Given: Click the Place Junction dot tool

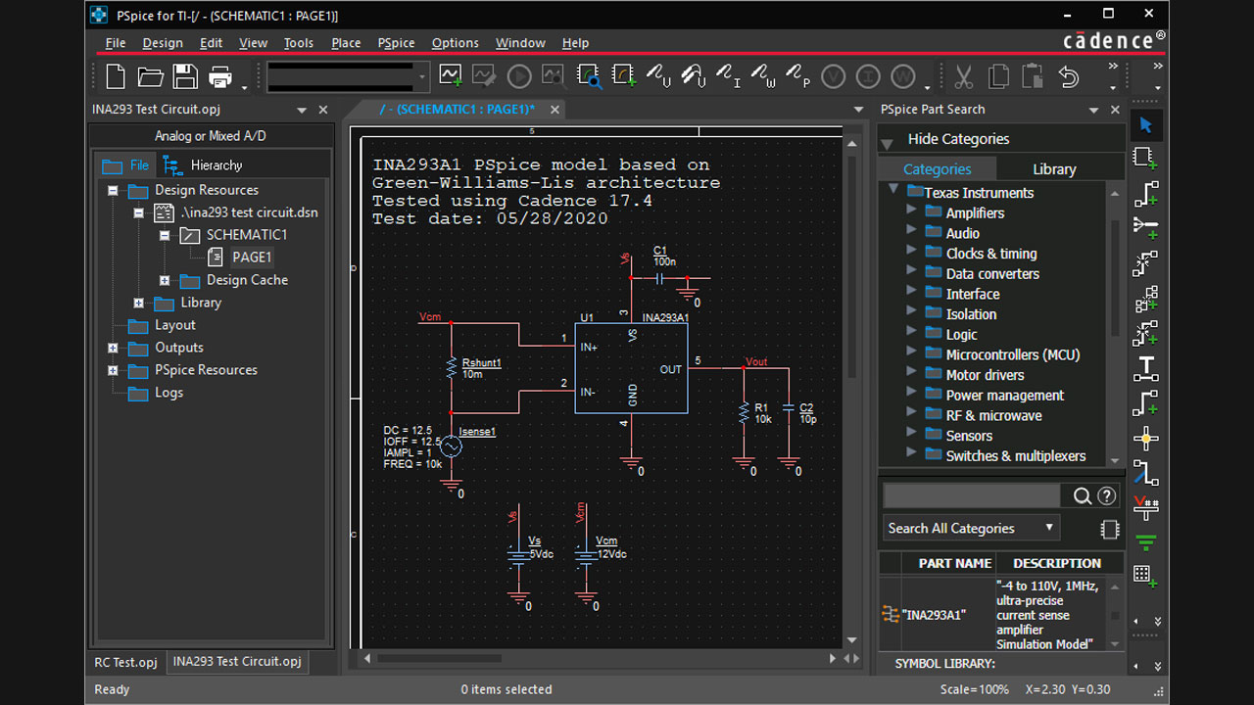Looking at the screenshot, I should [x=1145, y=438].
